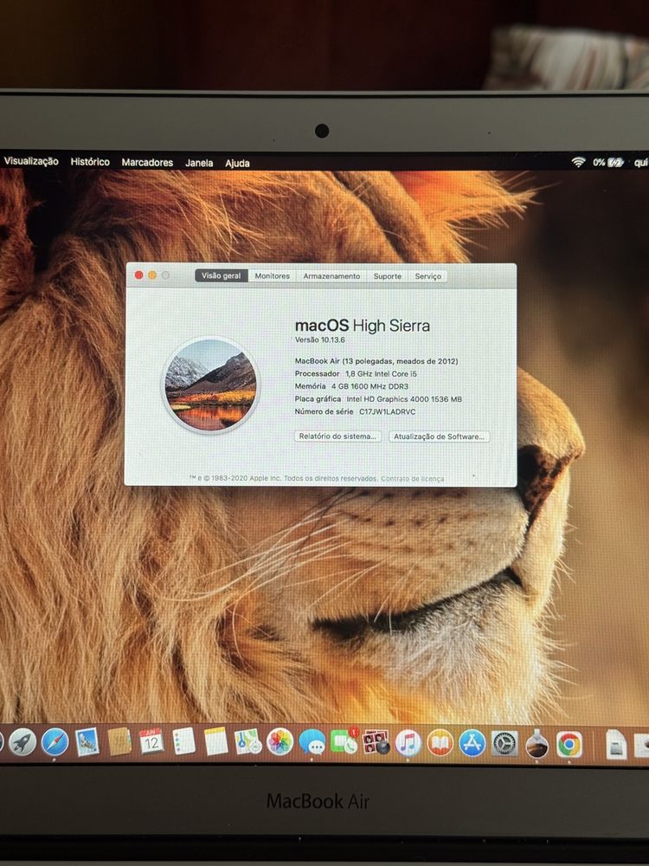Switch to the Serviço tab

(x=428, y=276)
